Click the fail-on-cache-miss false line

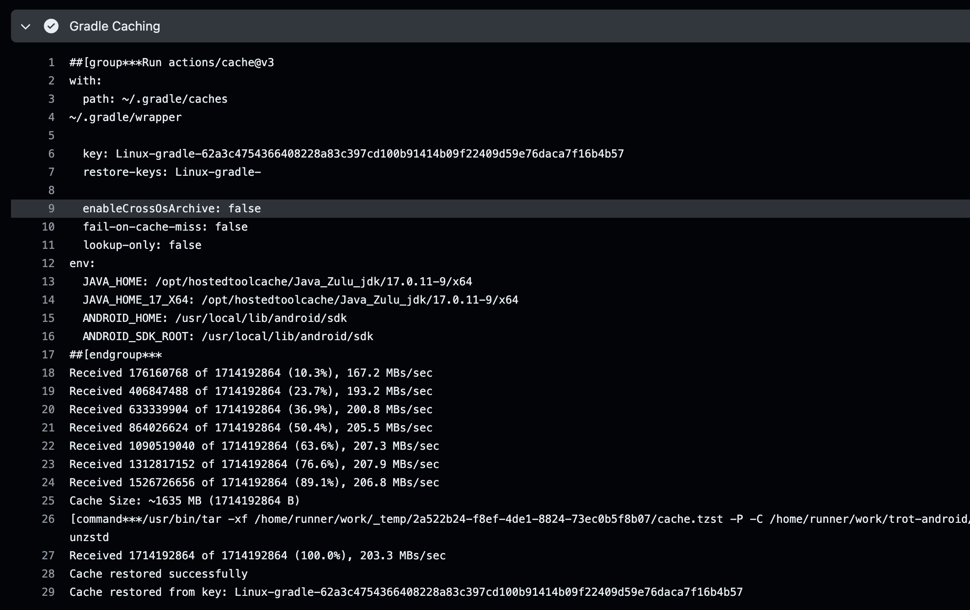click(x=165, y=227)
